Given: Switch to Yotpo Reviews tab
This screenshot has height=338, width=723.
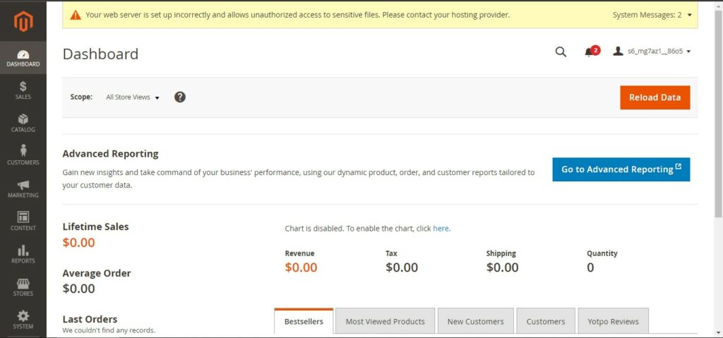Looking at the screenshot, I should coord(613,321).
